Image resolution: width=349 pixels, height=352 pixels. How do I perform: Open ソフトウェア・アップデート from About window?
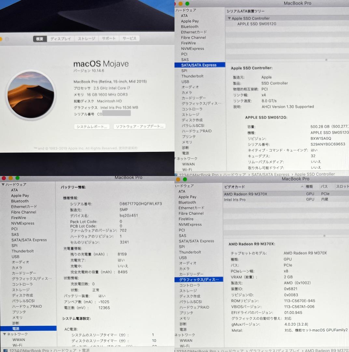[x=140, y=126]
